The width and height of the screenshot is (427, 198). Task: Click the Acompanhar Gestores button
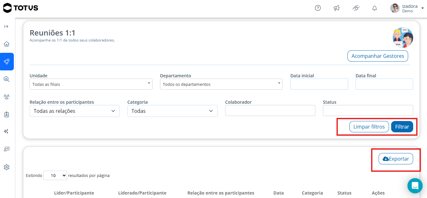pos(378,56)
